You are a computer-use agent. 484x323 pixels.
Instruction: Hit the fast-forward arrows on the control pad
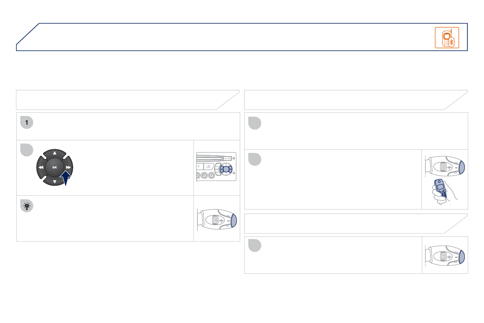tap(68, 167)
